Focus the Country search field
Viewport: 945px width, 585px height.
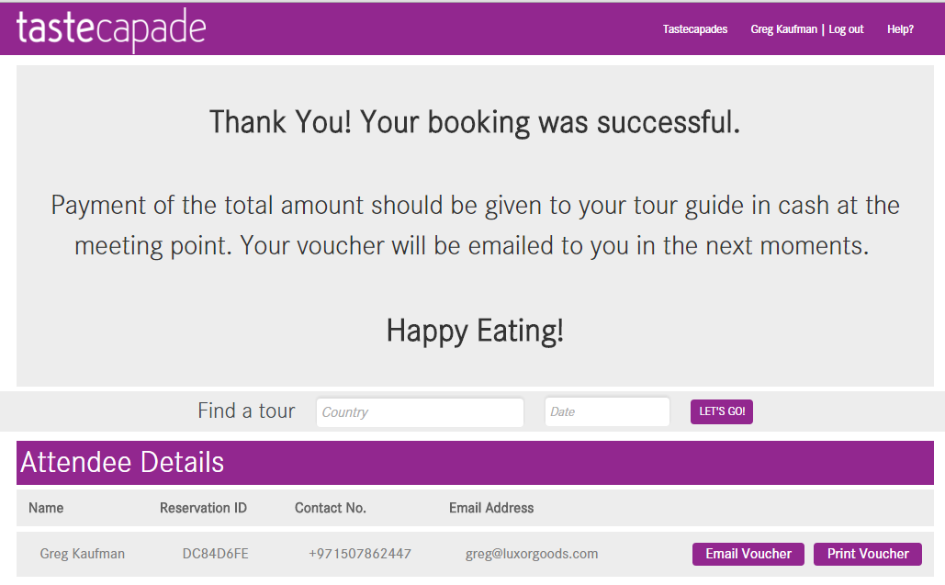[420, 412]
